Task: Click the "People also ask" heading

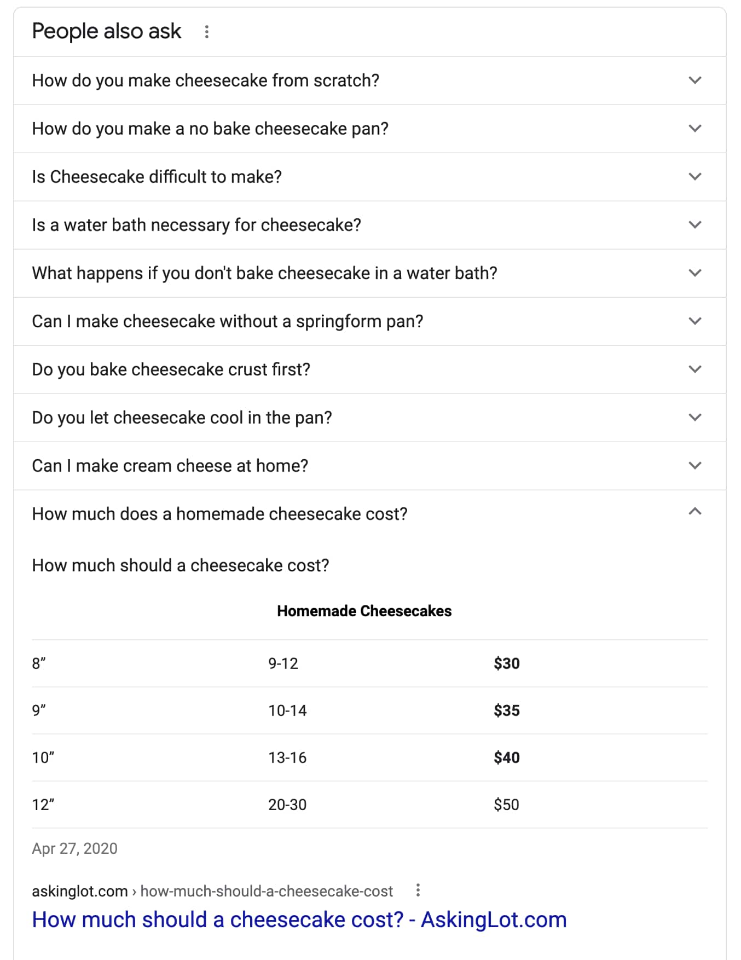Action: [106, 32]
